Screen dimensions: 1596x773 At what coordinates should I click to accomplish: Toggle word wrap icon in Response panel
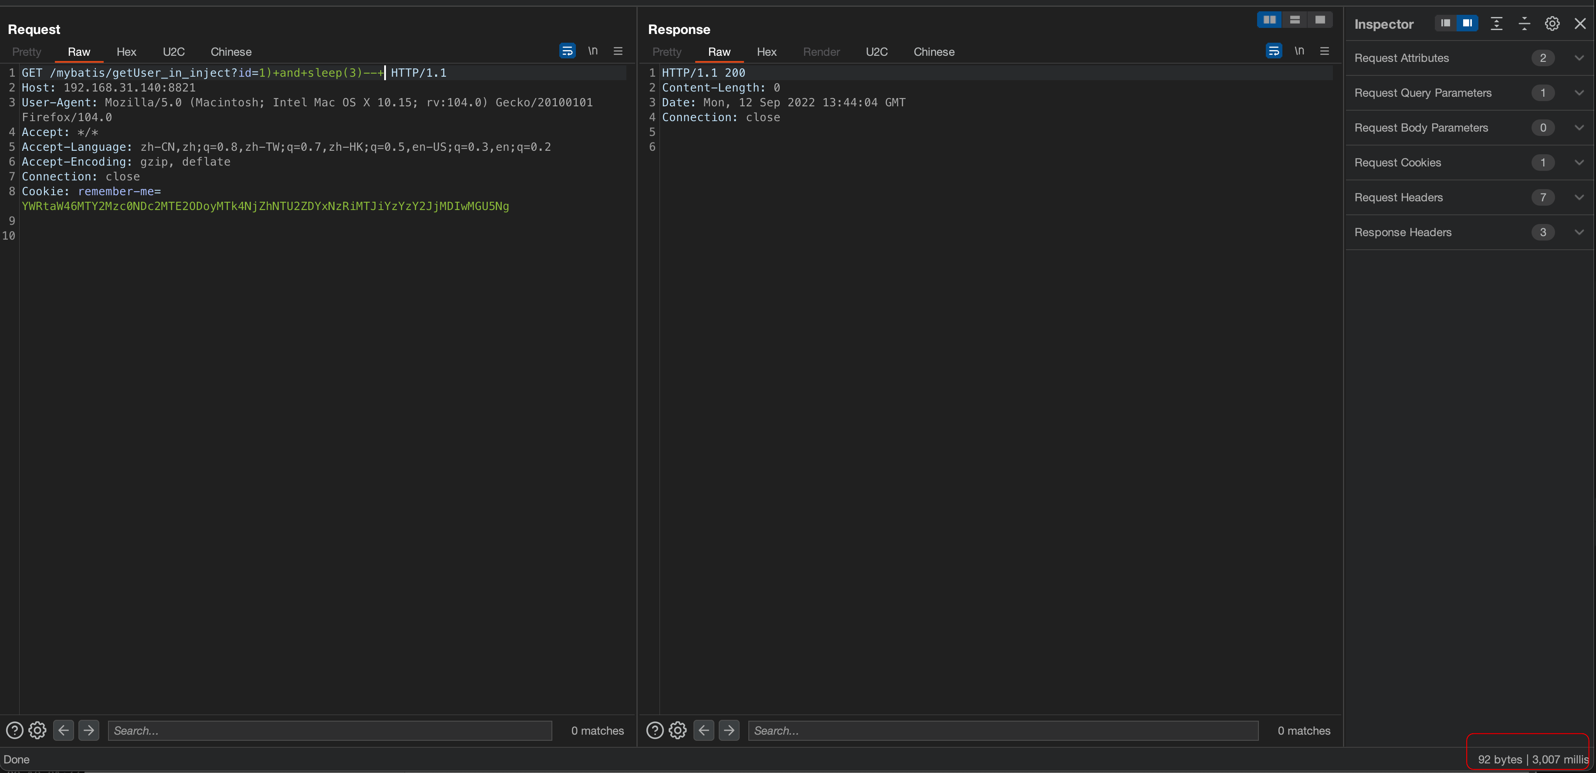tap(1273, 51)
